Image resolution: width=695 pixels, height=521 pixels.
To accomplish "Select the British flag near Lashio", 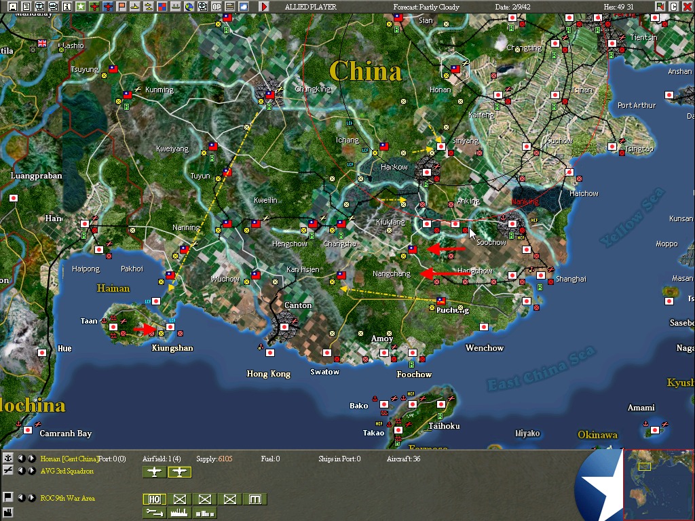I will click(x=42, y=43).
